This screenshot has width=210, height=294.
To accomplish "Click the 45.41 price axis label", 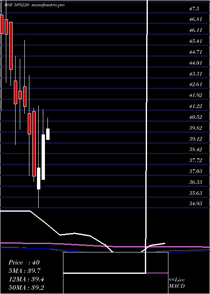I will pyautogui.click(x=195, y=41).
